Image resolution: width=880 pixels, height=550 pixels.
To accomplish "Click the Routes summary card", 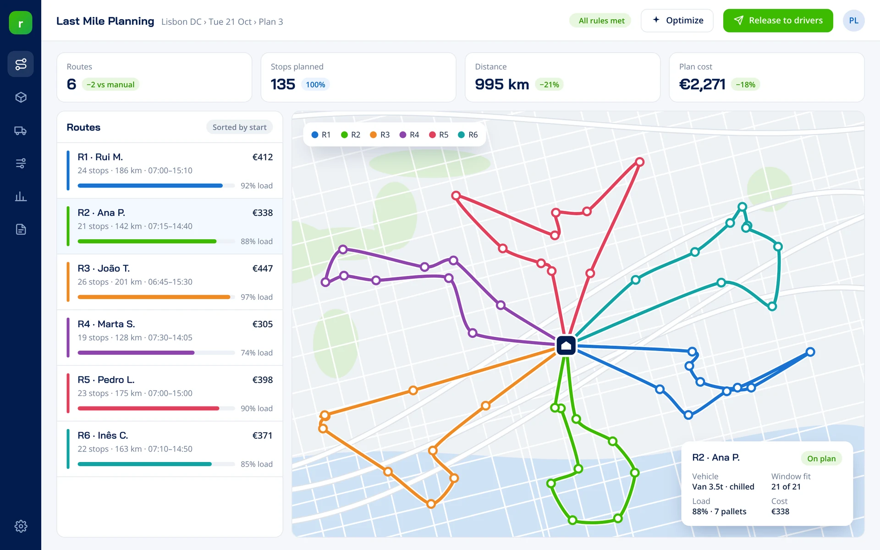I will tap(154, 77).
